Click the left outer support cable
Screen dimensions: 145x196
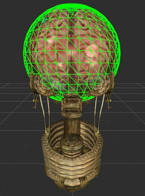click(x=43, y=113)
